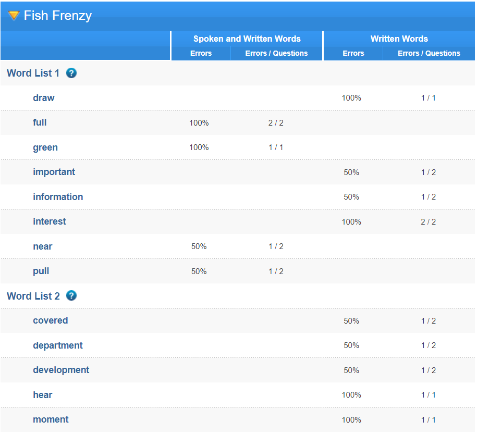Image resolution: width=477 pixels, height=433 pixels.
Task: Click the 1 / 2 value in covered row
Action: [x=429, y=321]
